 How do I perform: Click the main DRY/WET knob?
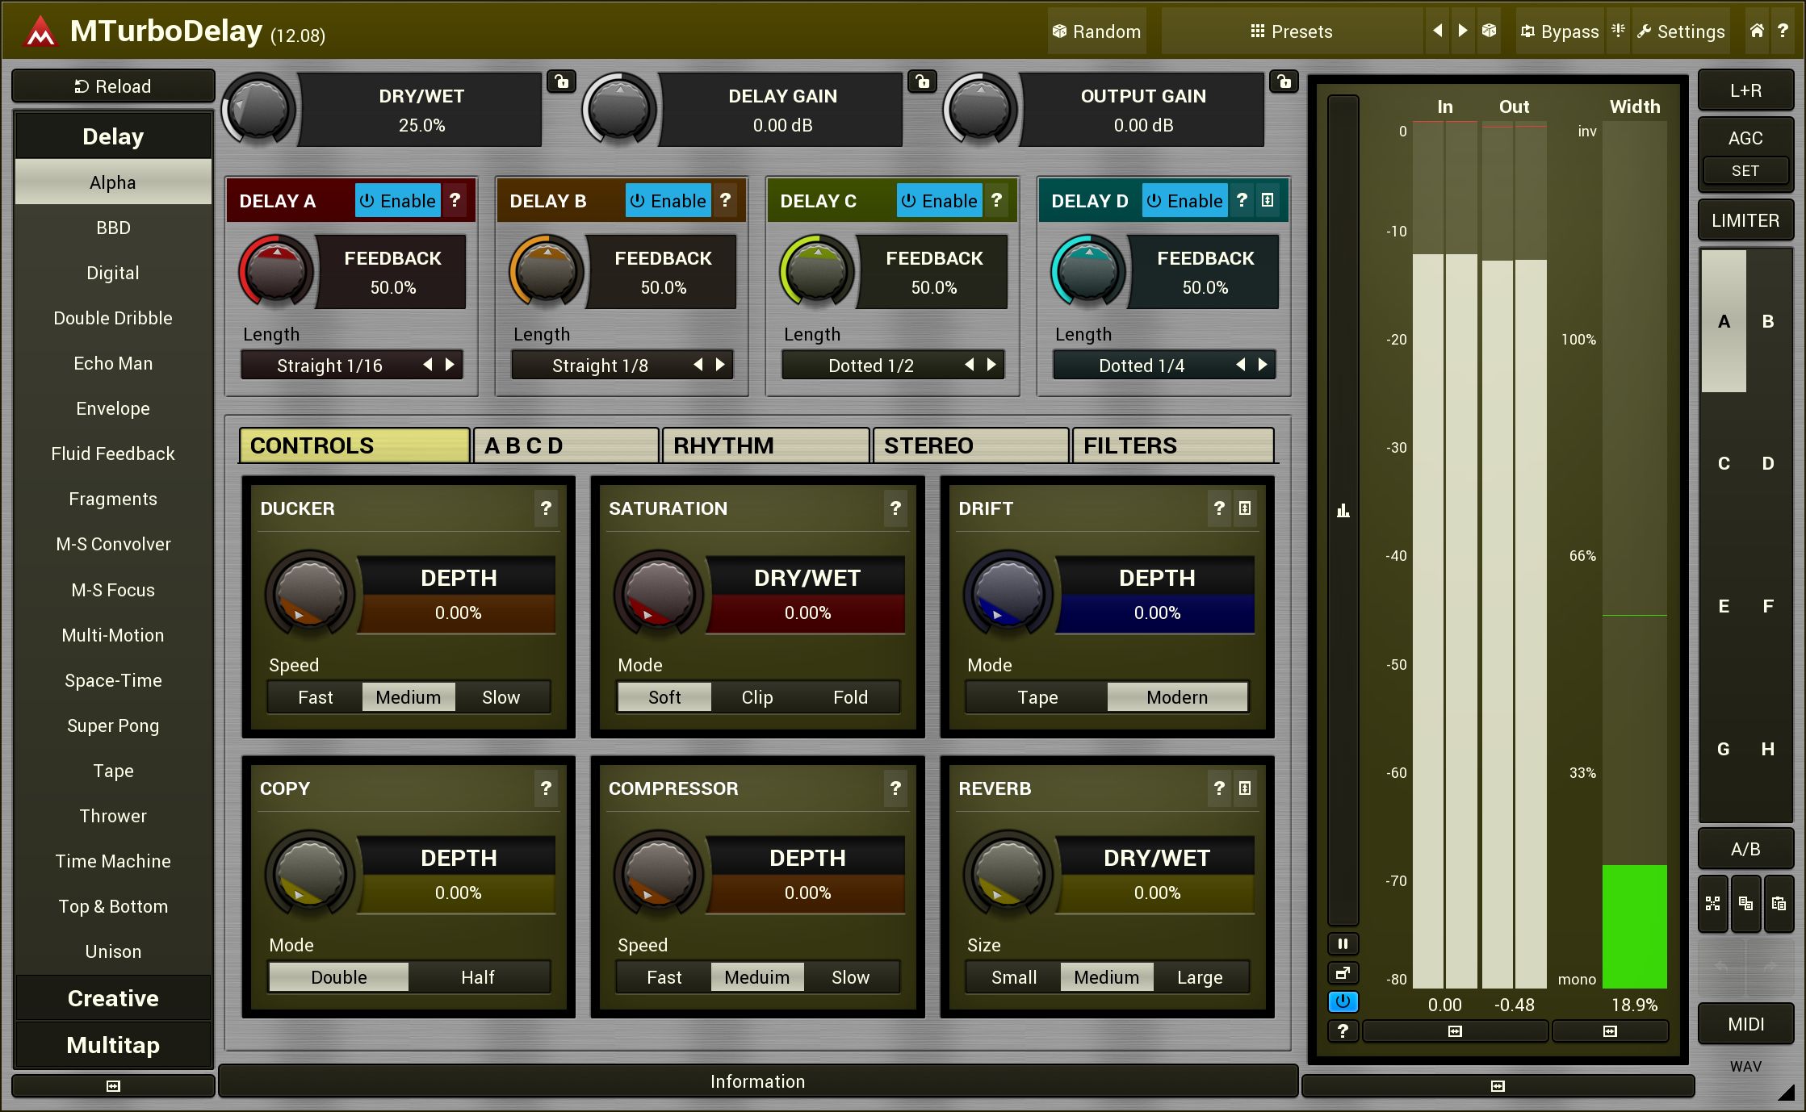click(x=259, y=109)
